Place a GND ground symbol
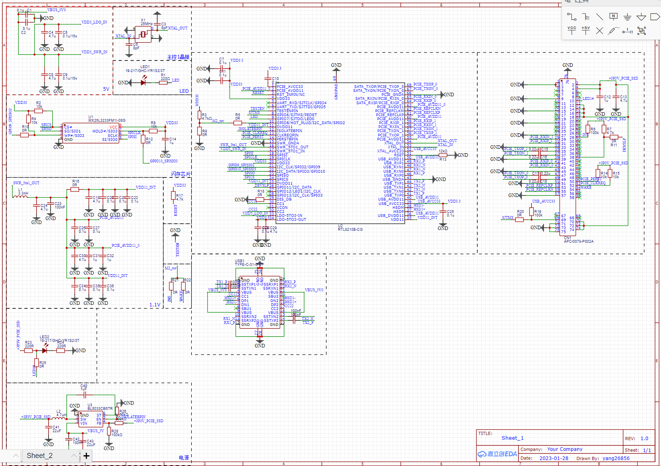The image size is (661, 466). pyautogui.click(x=627, y=17)
